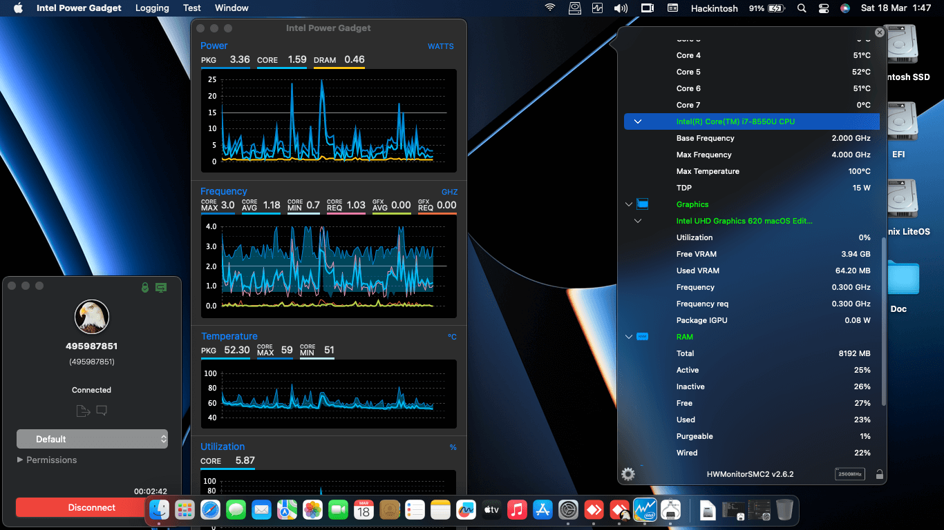Viewport: 944px width, 530px height.
Task: Click the 2500MHz indicator in HWMonitorSMC2 footer
Action: pyautogui.click(x=849, y=474)
